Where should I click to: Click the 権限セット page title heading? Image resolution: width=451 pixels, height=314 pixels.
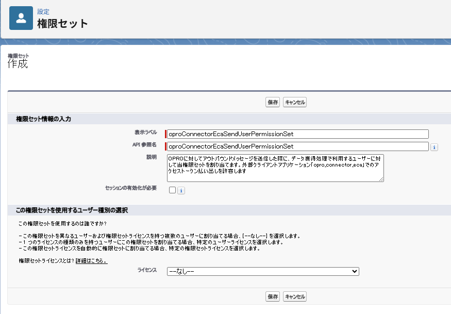pos(63,24)
